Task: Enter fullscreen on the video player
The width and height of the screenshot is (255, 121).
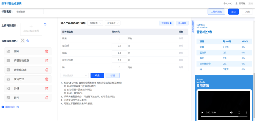Action: 239,113
